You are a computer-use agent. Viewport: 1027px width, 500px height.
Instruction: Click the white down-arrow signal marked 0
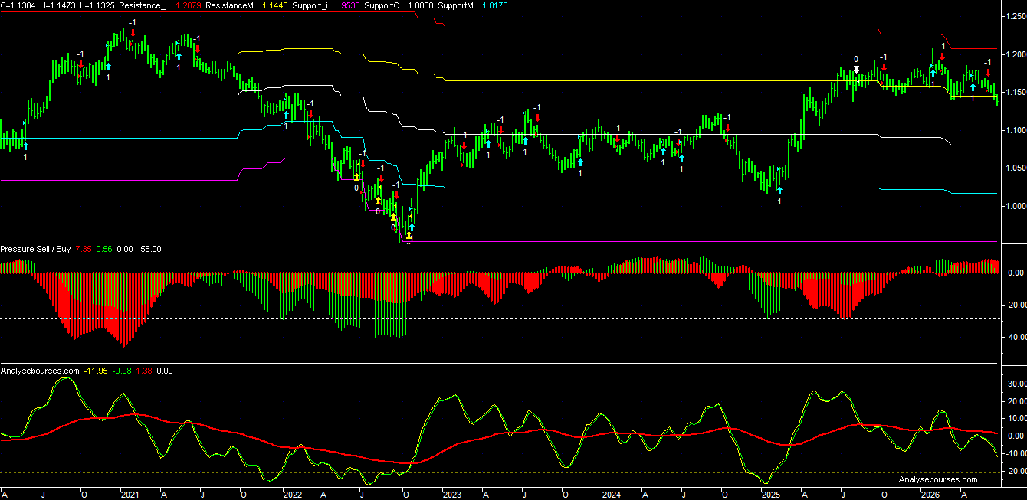(856, 70)
